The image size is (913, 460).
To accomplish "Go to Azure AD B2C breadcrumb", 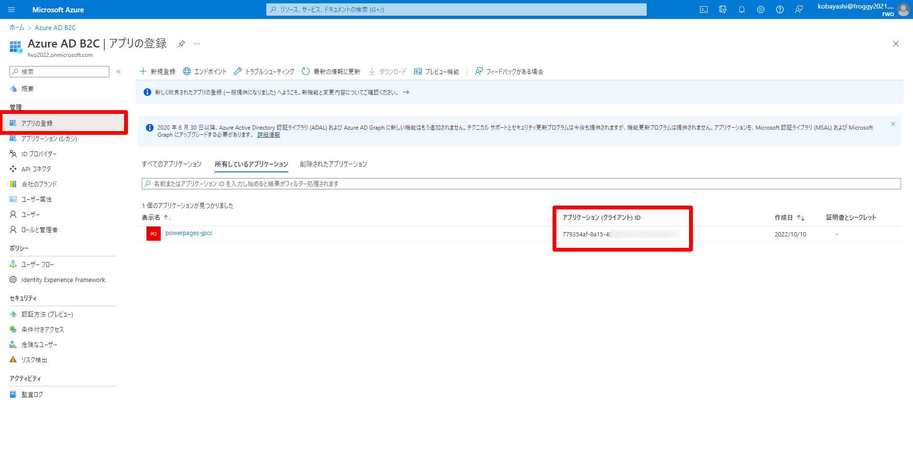I will click(55, 28).
